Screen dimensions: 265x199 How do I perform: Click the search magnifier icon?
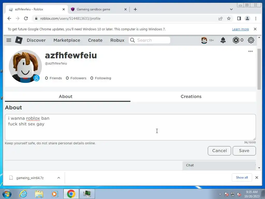pyautogui.click(x=132, y=40)
